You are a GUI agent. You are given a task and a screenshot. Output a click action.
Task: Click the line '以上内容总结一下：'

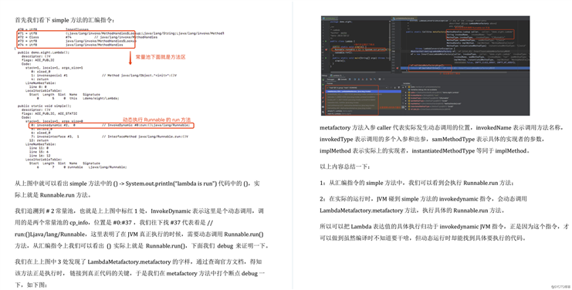pos(345,167)
